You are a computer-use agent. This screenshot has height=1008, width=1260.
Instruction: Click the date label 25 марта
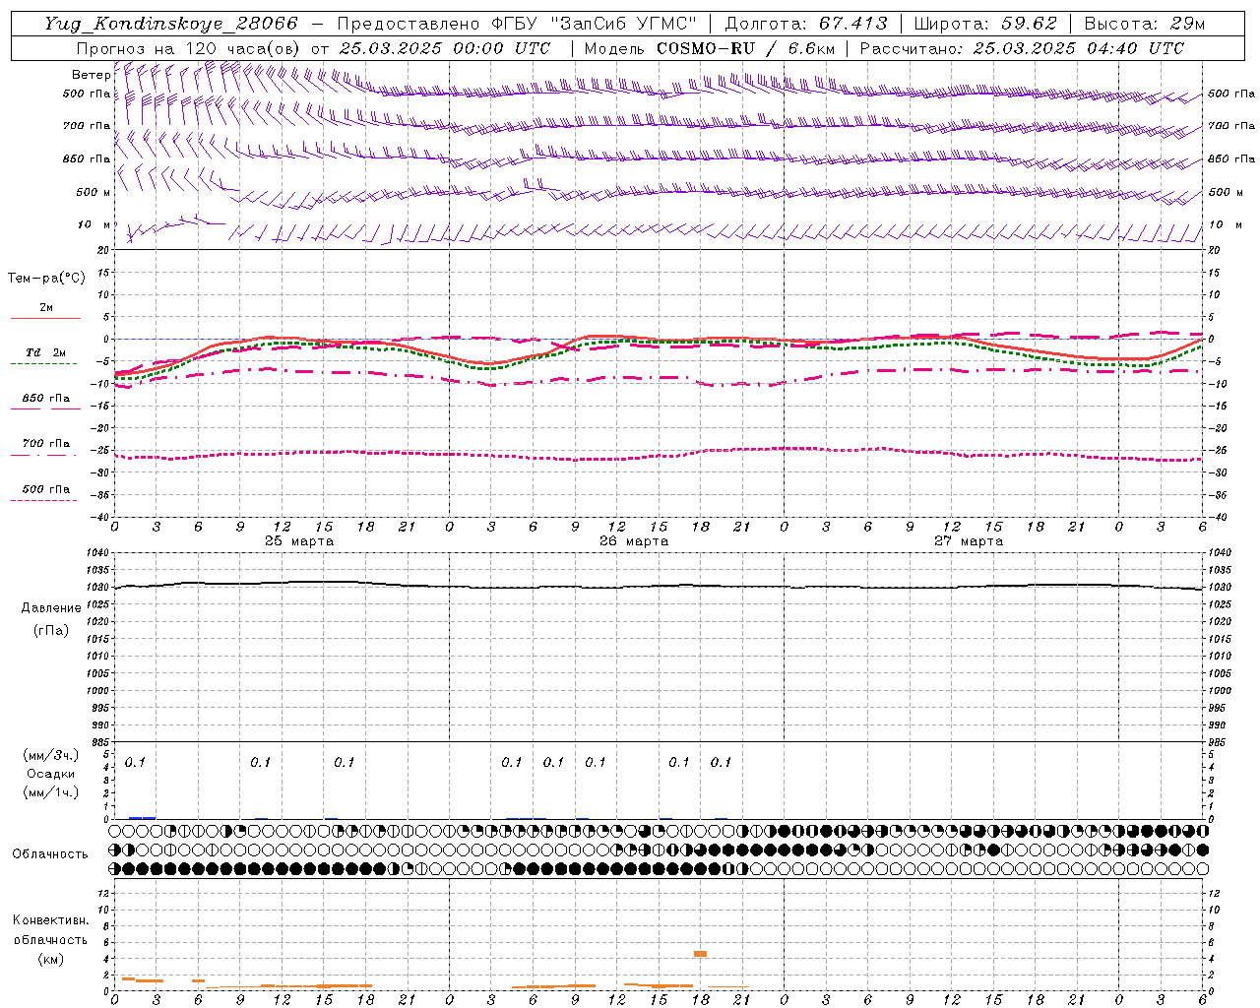(x=299, y=541)
